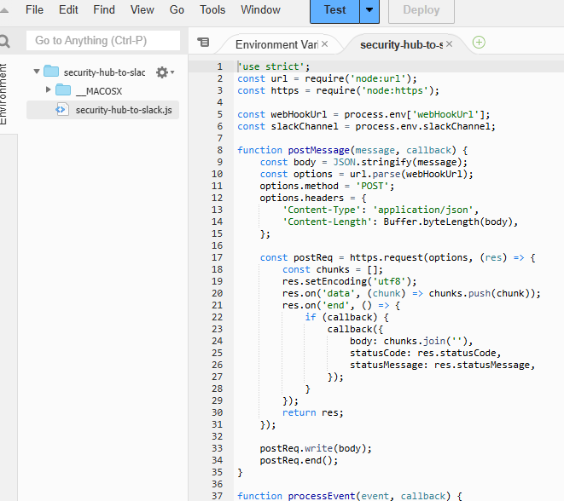Open the Test button dropdown arrow
The height and width of the screenshot is (501, 564).
tap(369, 11)
